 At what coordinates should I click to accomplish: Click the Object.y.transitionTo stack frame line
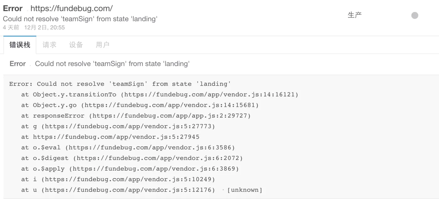[x=160, y=94]
